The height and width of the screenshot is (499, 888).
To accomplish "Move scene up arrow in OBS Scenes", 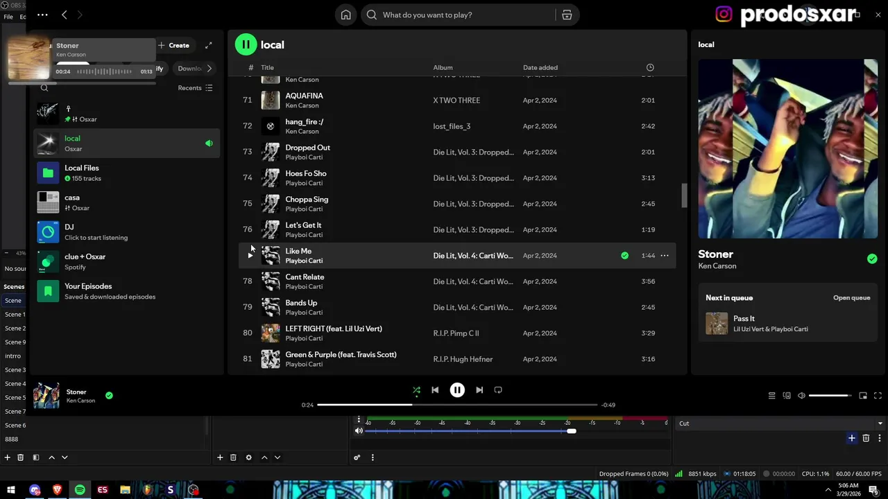I will click(x=51, y=457).
